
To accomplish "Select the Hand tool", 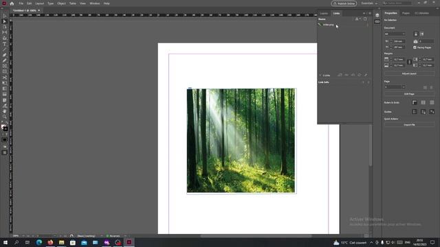I will pyautogui.click(x=5, y=111).
